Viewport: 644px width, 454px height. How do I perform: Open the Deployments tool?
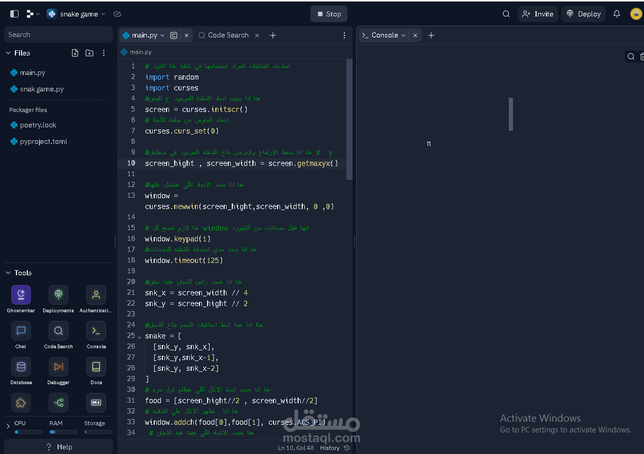click(x=59, y=295)
